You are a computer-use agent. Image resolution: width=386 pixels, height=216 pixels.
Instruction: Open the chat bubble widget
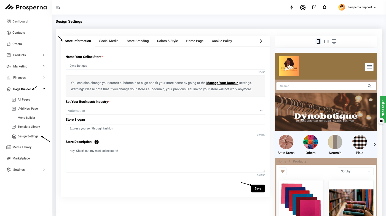tap(381, 121)
